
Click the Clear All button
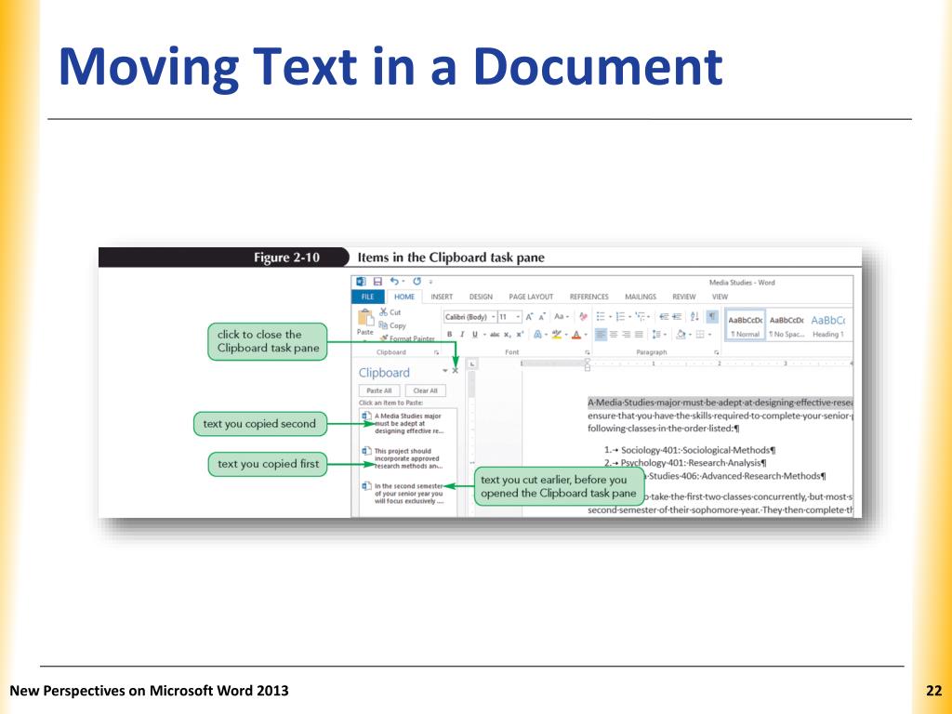(426, 390)
